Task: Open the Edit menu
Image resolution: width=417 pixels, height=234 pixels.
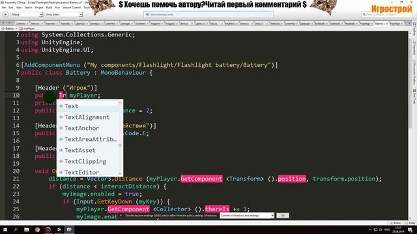Action: (x=11, y=7)
